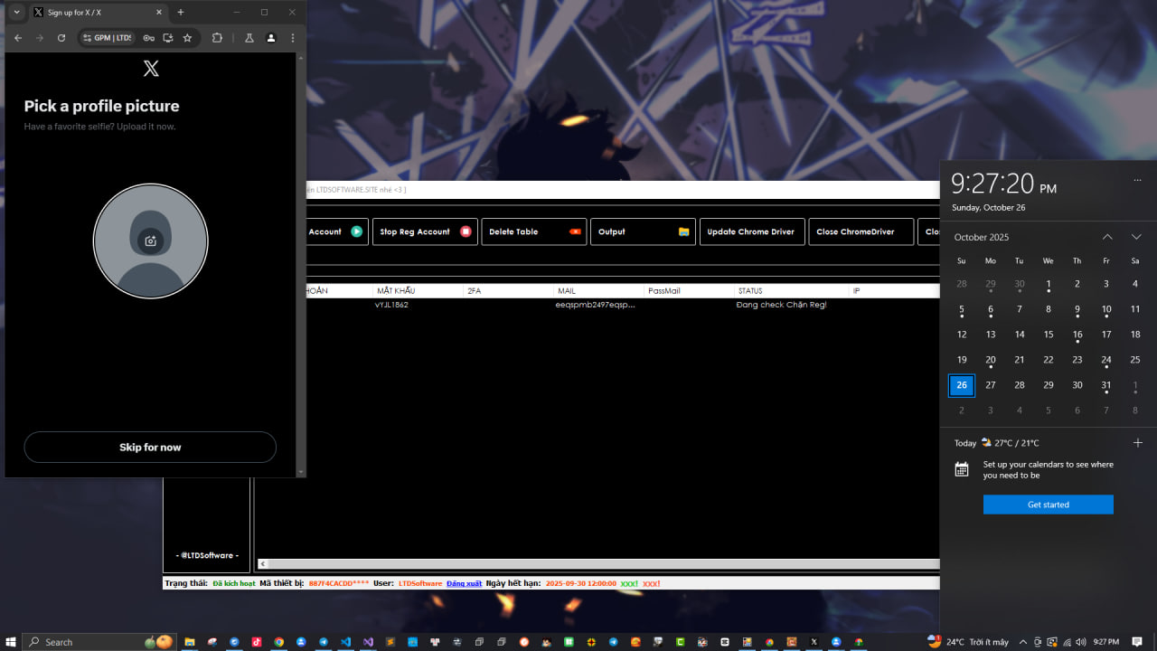Viewport: 1157px width, 651px height.
Task: Reload the X sign-up page
Action: click(x=61, y=38)
